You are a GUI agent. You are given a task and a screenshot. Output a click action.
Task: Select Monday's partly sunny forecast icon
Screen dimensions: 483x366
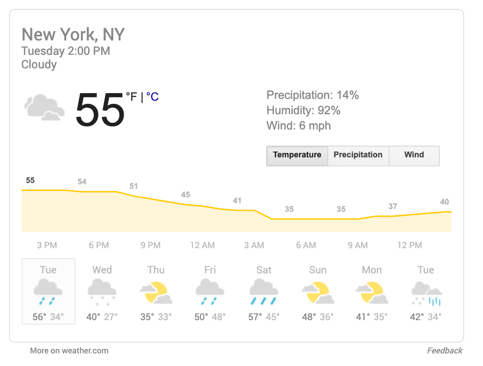click(x=372, y=293)
